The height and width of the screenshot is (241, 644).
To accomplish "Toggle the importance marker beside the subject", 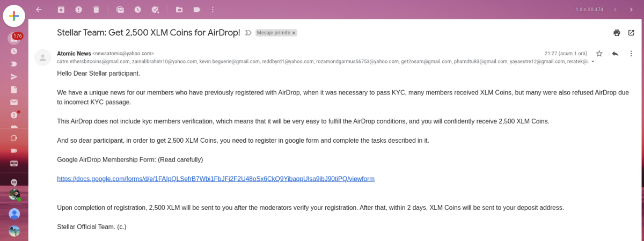I will [x=248, y=33].
